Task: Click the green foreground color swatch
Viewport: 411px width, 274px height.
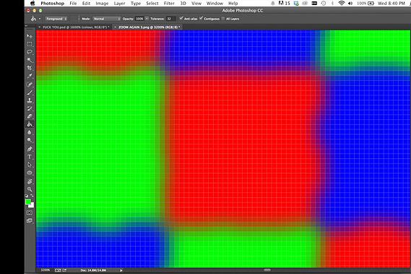Action: click(x=27, y=202)
